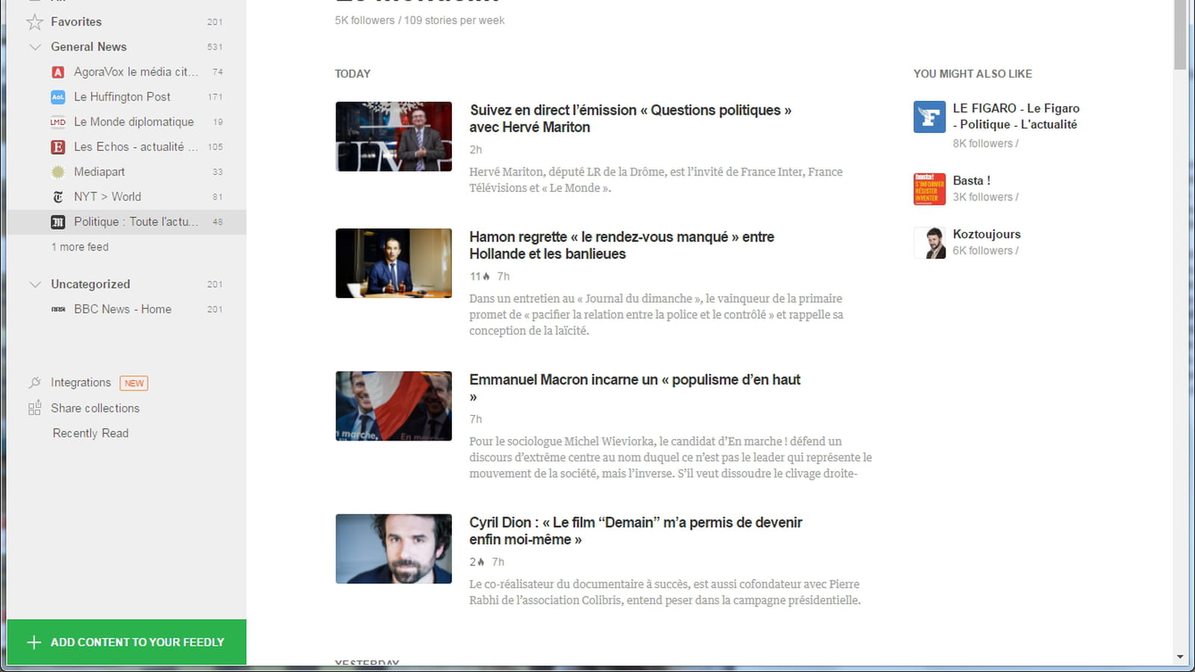Click the Koztoujours avatar icon

click(929, 243)
